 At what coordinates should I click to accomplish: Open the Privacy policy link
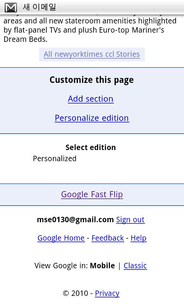[107, 293]
